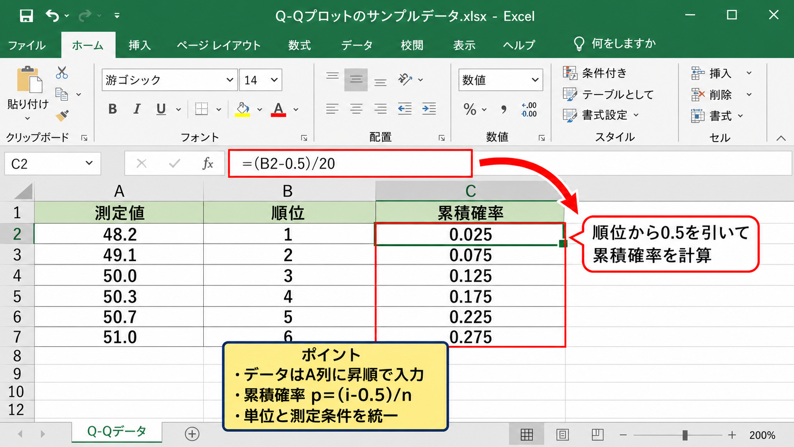Click the text orientation icon
Image resolution: width=794 pixels, height=447 pixels.
click(405, 79)
